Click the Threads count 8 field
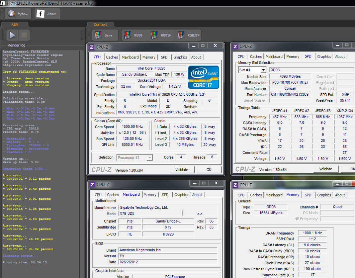This screenshot has width=355, height=278. [x=212, y=157]
